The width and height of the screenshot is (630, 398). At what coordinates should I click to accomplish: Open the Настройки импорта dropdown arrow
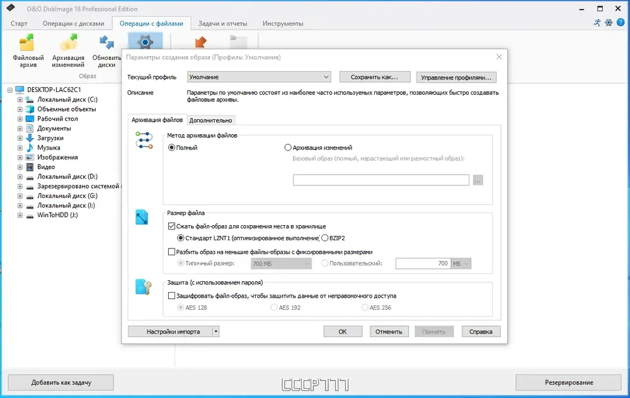coord(215,332)
